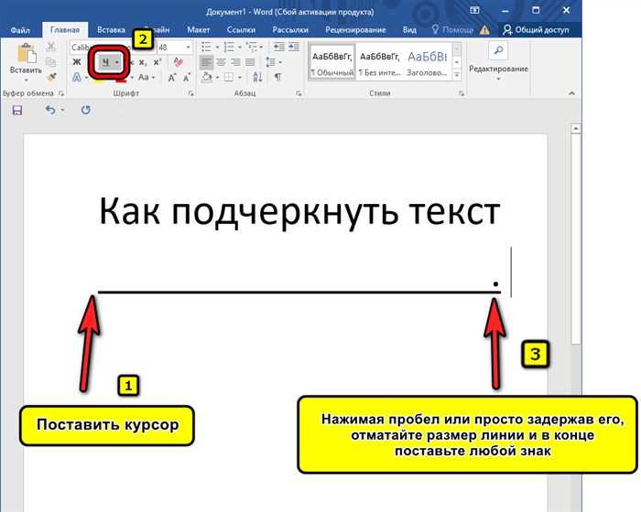
Task: Center the paragraph text
Action: 222,62
